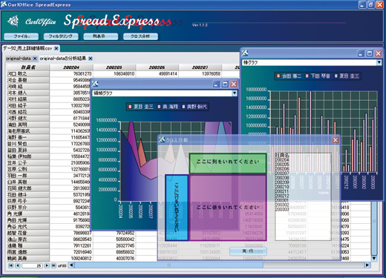Expand the 棒グラフ chart type dropdown
Viewport: 386px width, 278px height.
click(x=379, y=62)
